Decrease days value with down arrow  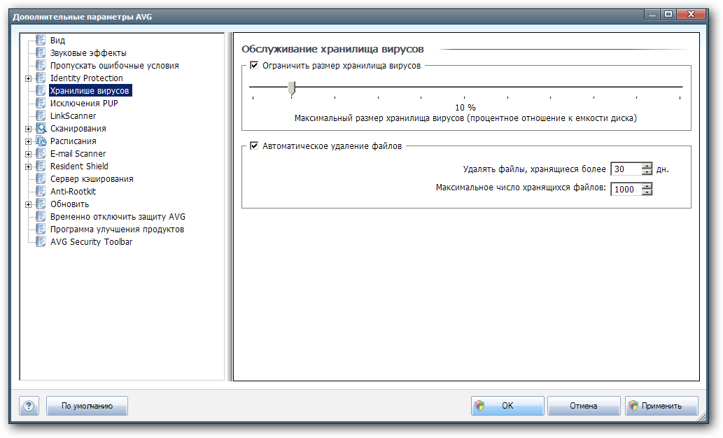[x=647, y=172]
